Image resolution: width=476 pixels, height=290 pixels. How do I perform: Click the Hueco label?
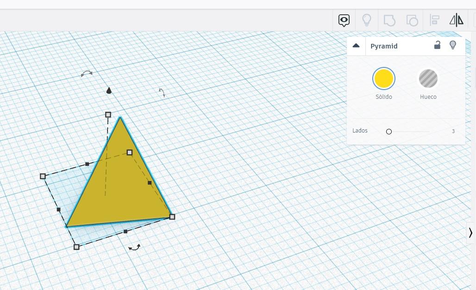(428, 97)
